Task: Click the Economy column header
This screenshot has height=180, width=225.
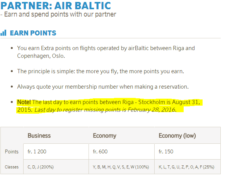Action: (x=105, y=136)
